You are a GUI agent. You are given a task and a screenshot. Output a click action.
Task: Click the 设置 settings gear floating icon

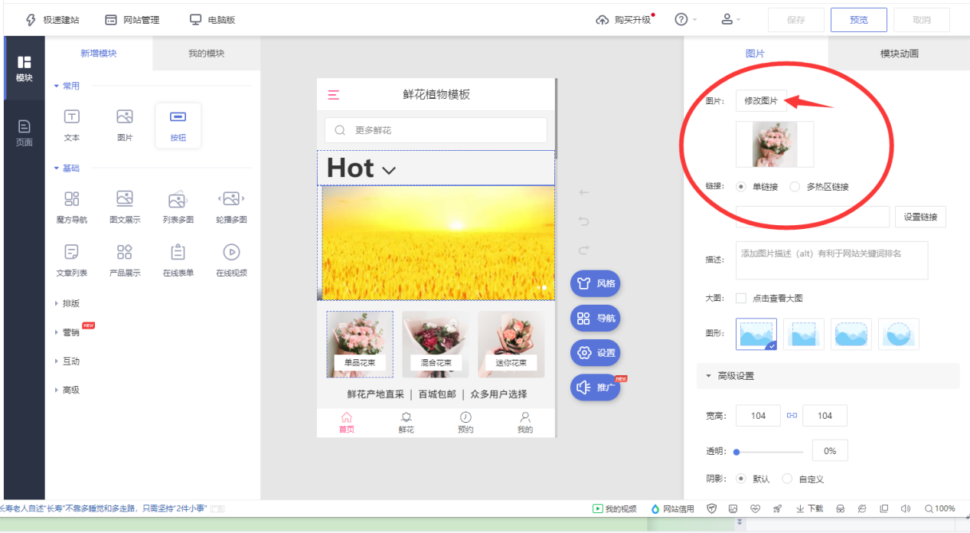[x=595, y=353]
